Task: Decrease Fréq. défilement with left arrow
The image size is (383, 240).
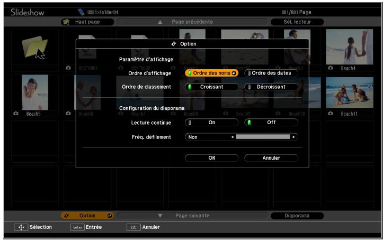Action: pyautogui.click(x=233, y=137)
